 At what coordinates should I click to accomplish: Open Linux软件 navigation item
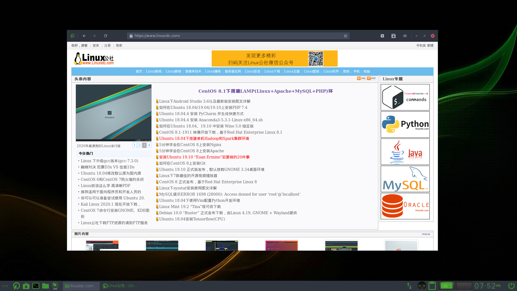coord(331,71)
